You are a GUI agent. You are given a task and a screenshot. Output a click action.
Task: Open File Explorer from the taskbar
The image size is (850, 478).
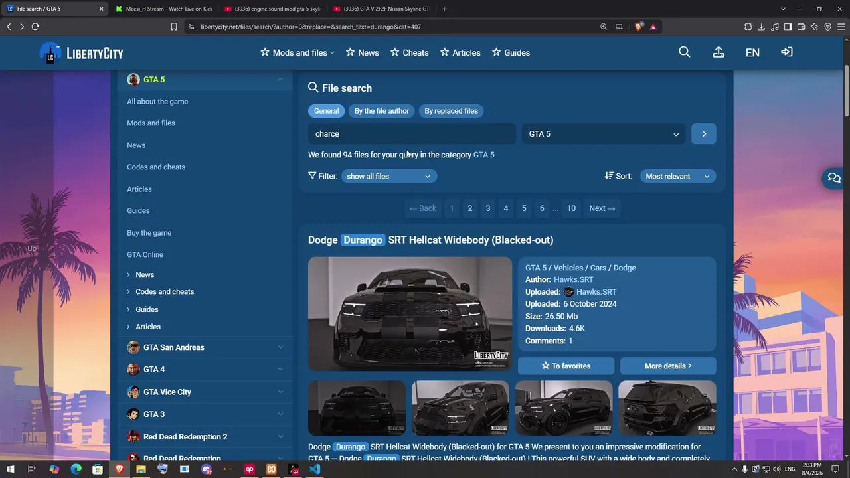(141, 469)
